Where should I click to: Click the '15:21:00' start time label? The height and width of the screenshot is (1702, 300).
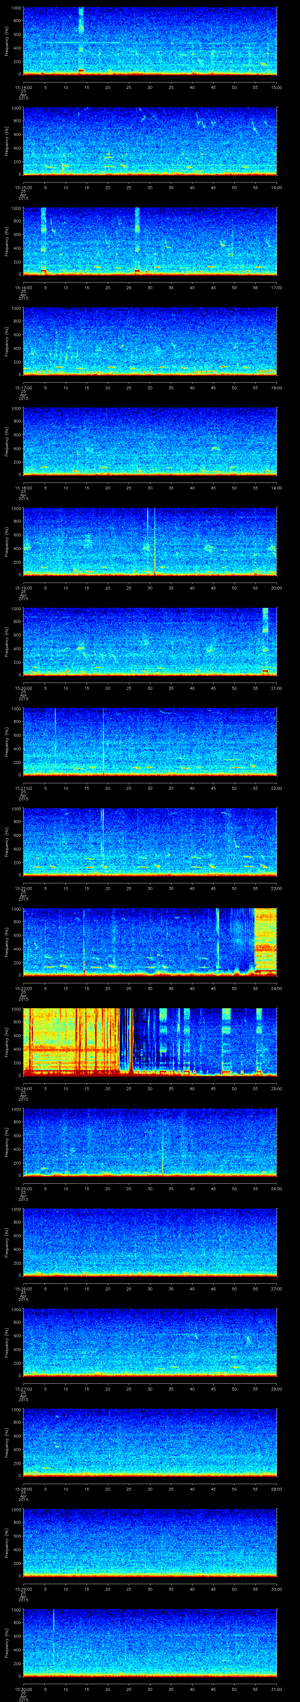[x=23, y=788]
